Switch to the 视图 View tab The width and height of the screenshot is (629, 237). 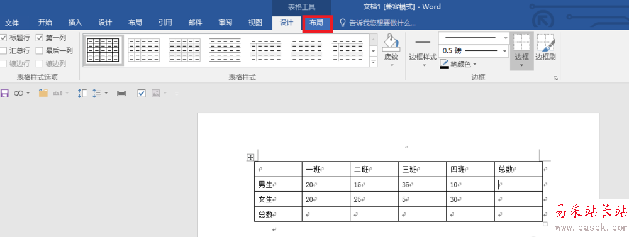tap(255, 23)
